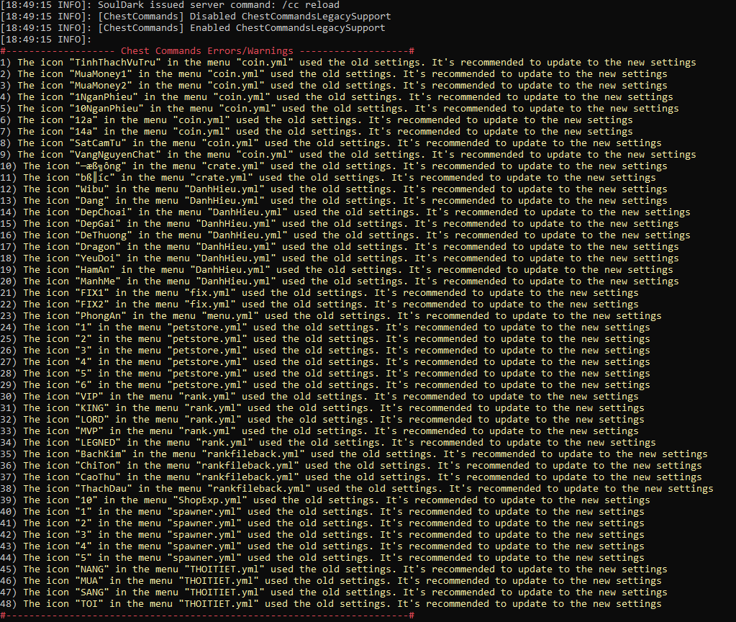Click petstore.yml warning for icon "2"

point(325,339)
